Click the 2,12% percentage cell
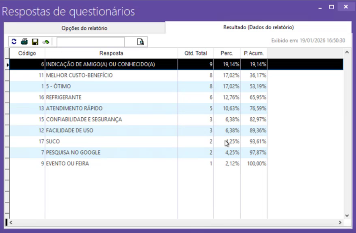The width and height of the screenshot is (356, 233). click(x=227, y=163)
